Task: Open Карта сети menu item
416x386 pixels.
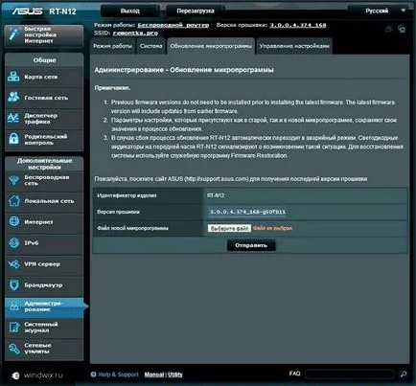Action: (44, 77)
